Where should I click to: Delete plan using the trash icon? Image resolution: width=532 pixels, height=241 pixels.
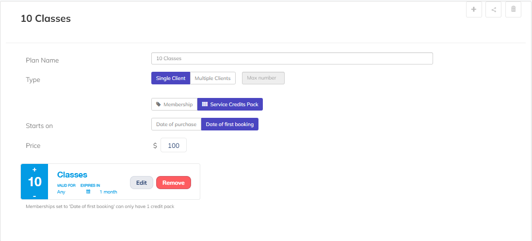tap(514, 10)
